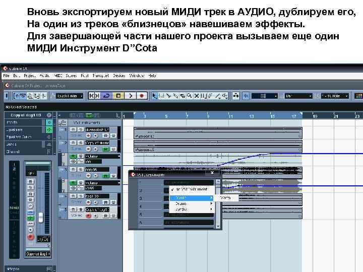Screen dimensions: 363x272
Task: Select the Object Selection arrow tool
Action: 154,96
